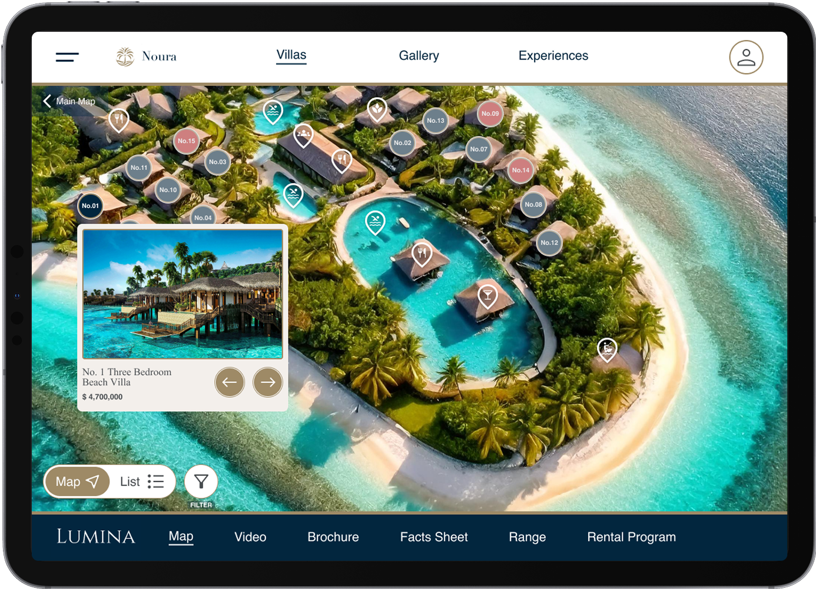Viewport: 816px width, 589px height.
Task: Open the user profile icon
Action: point(746,57)
